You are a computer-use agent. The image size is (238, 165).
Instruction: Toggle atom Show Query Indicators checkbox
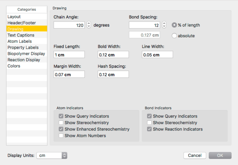(61, 116)
